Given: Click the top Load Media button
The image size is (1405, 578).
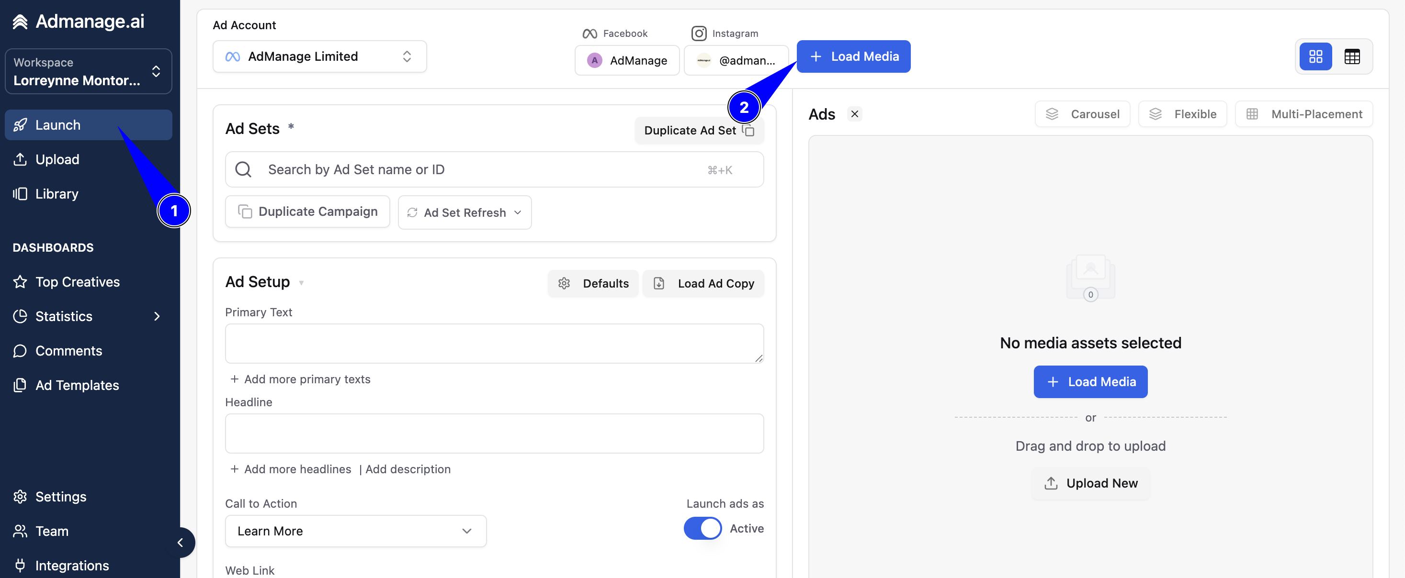Looking at the screenshot, I should [x=853, y=56].
